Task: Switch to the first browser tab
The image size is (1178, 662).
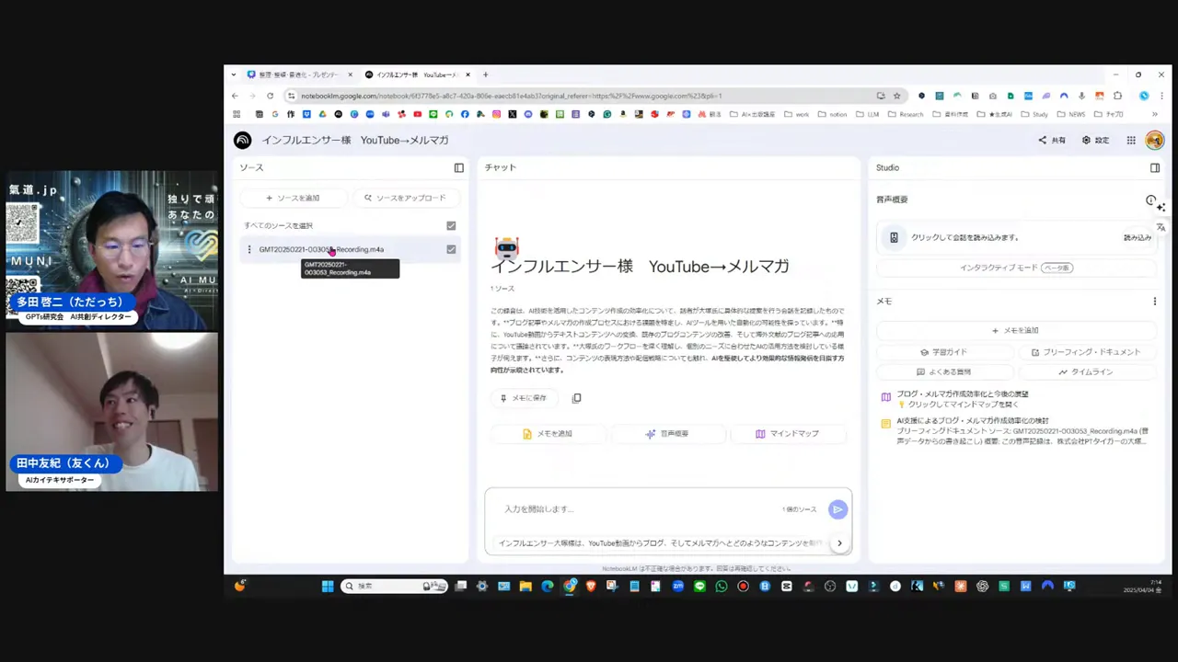Action: coord(294,74)
